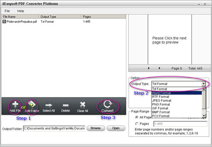Screen dimensions: 212x147
Task: Select the All Pages radio button
Action: [137, 117]
